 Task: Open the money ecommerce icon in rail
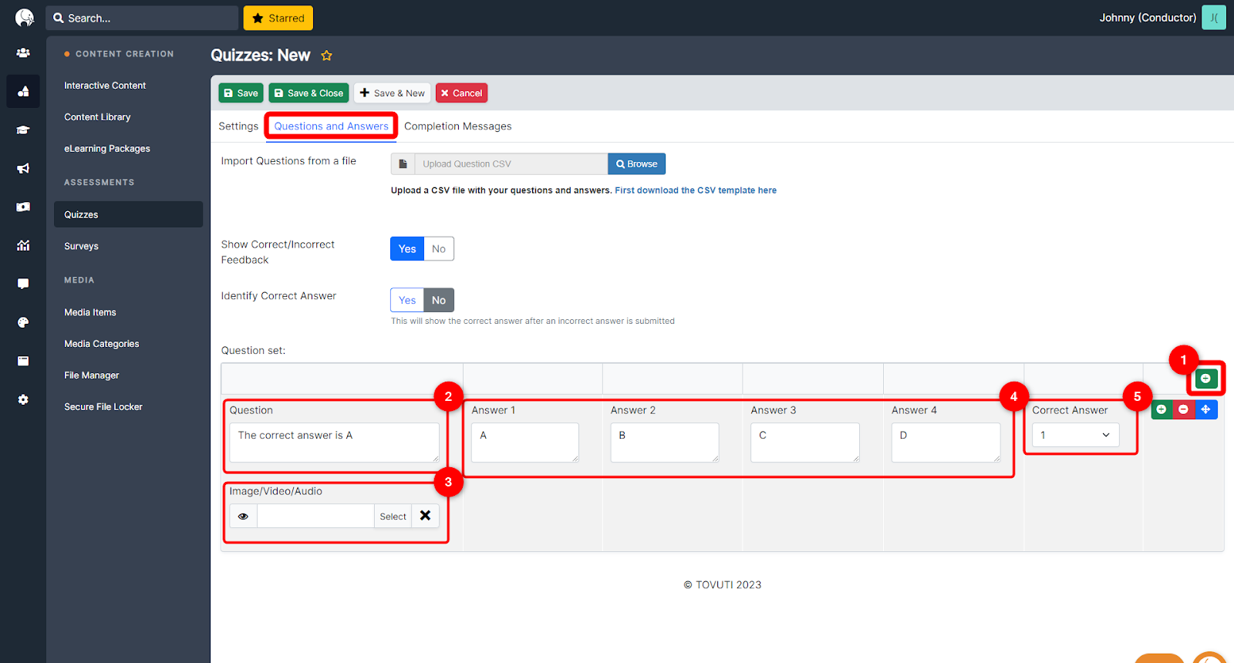tap(23, 207)
